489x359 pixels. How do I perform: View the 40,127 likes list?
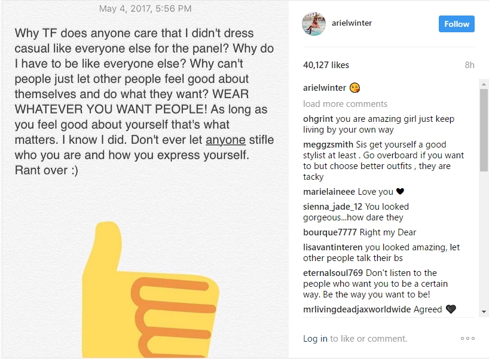click(326, 65)
